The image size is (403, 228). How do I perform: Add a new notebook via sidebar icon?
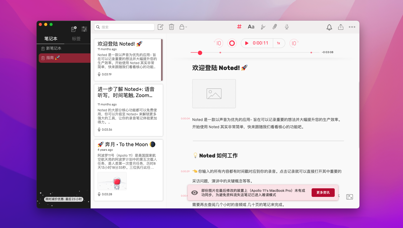[x=74, y=29]
